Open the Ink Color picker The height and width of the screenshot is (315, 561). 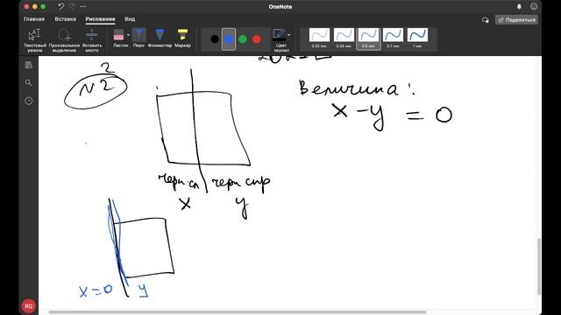click(280, 40)
